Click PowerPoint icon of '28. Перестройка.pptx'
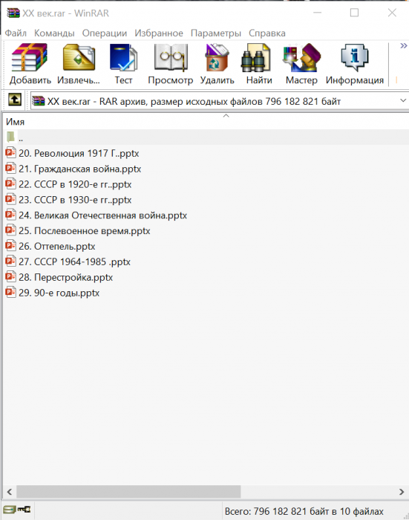The height and width of the screenshot is (520, 409). [10, 276]
